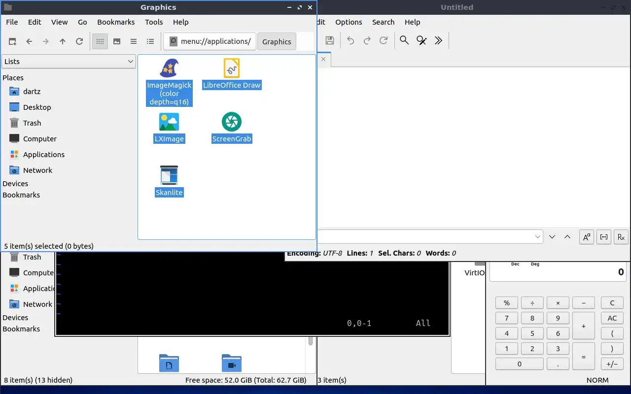
Task: Click the AC button on calculator
Action: pos(612,318)
